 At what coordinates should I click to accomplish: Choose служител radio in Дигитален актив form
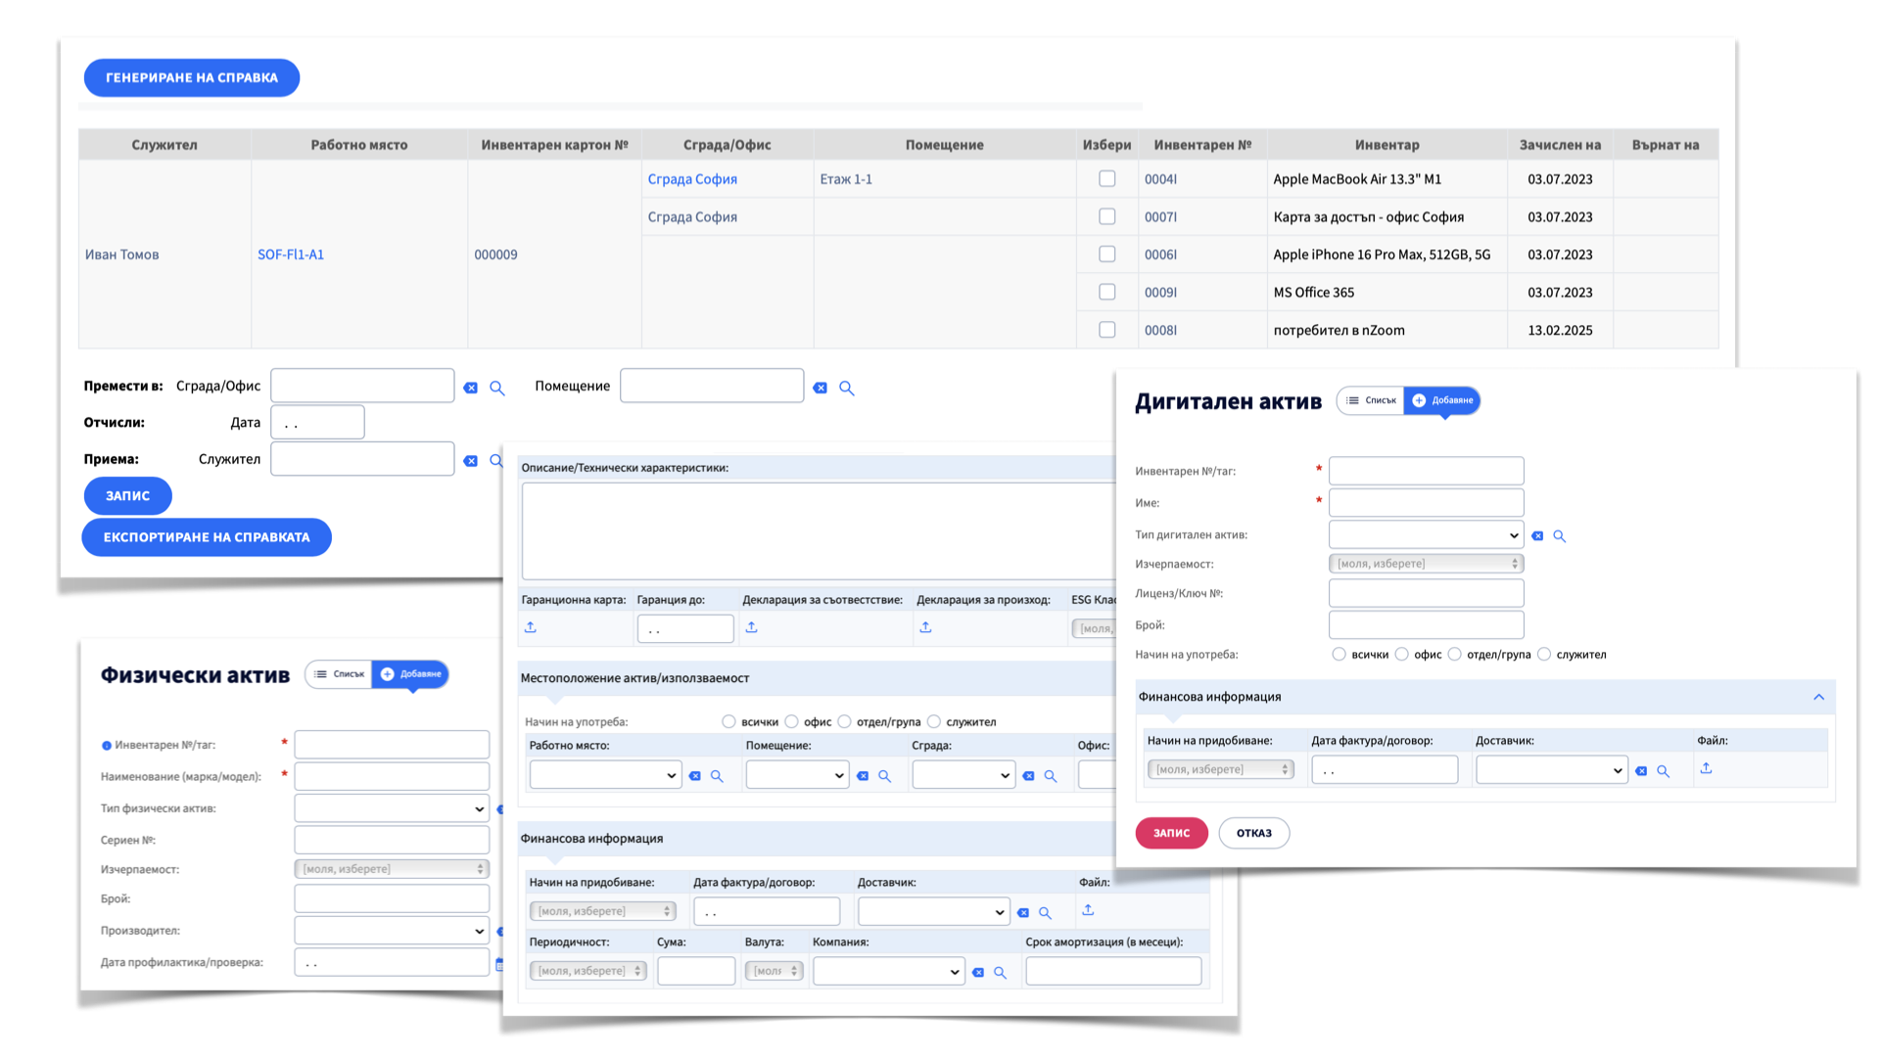tap(1544, 654)
